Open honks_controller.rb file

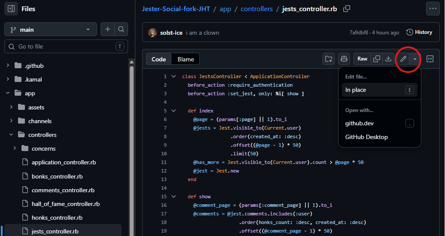point(57,218)
